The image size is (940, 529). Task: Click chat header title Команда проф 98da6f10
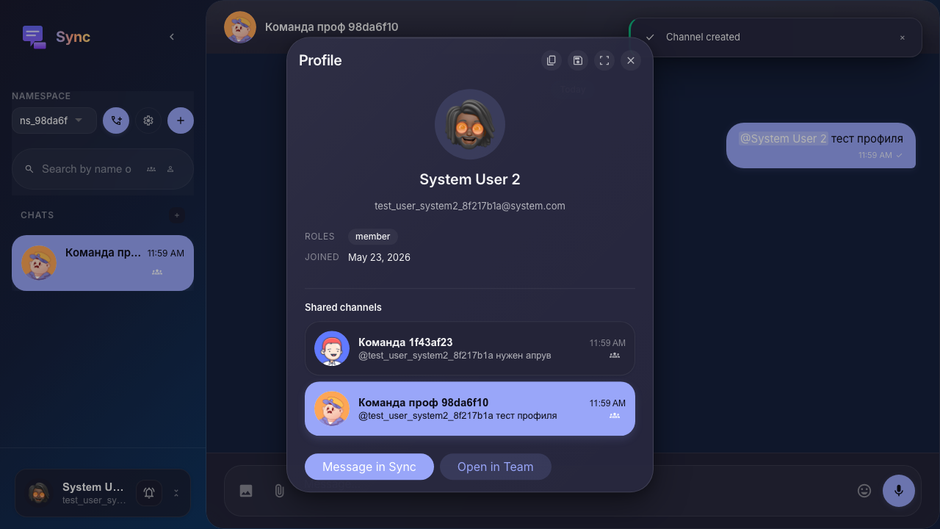coord(332,27)
